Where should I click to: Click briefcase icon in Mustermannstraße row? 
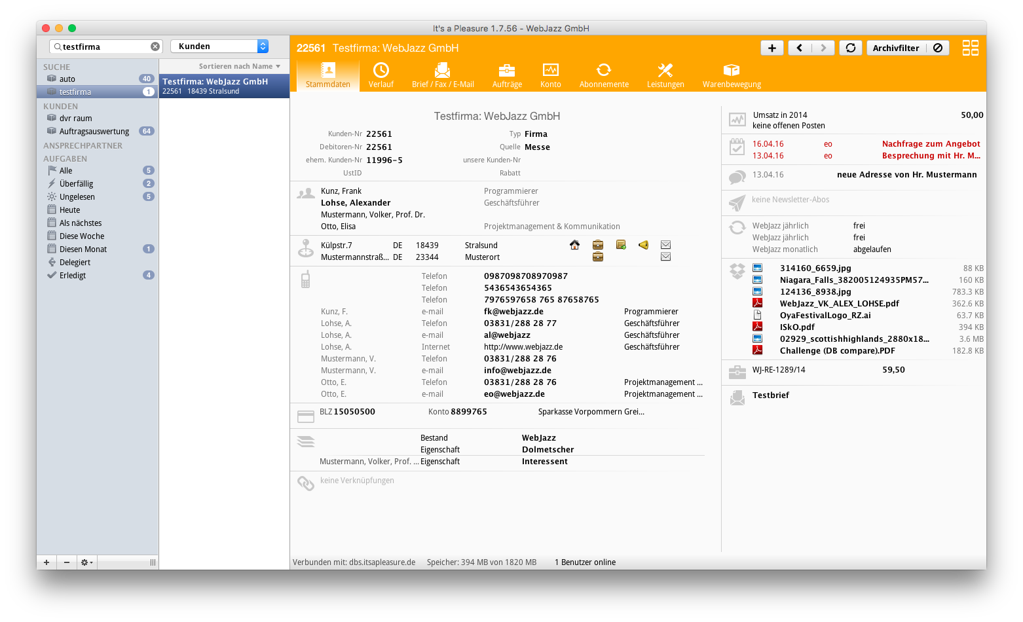[x=598, y=257]
